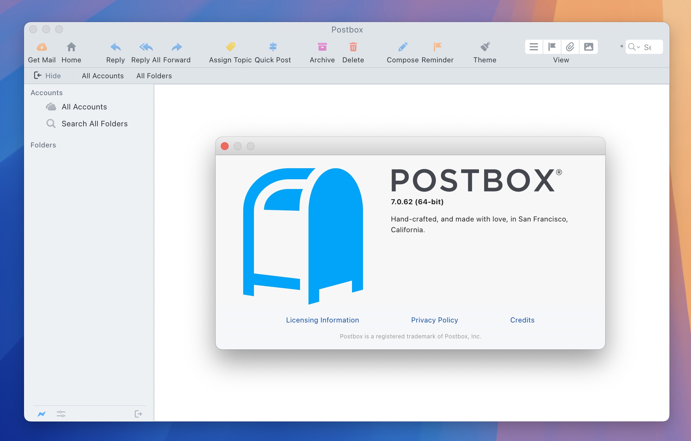Viewport: 691px width, 441px height.
Task: Click the exit arrow icon at sidebar bottom
Action: point(138,414)
